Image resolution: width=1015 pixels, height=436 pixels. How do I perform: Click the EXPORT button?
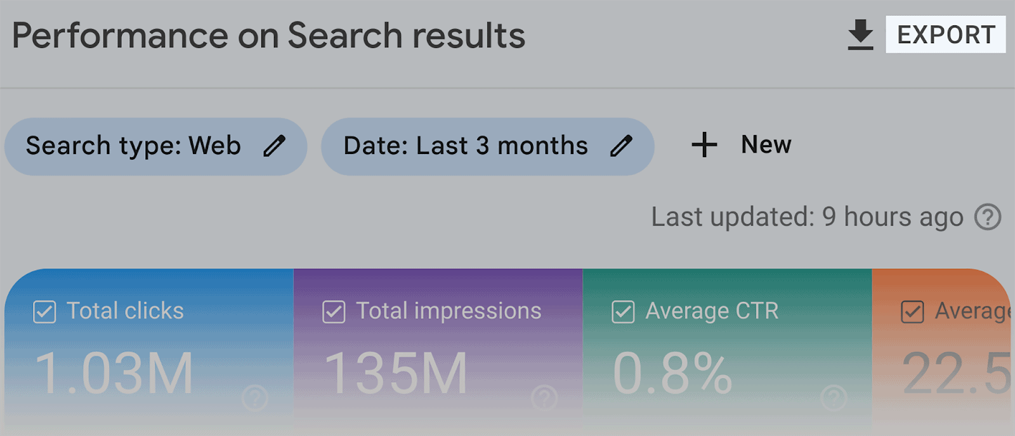pyautogui.click(x=945, y=34)
